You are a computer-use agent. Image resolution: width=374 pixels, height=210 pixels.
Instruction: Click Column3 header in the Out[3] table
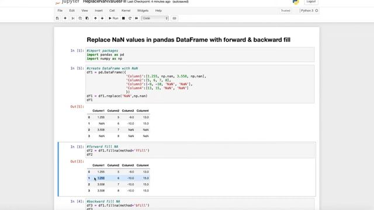[128, 165]
